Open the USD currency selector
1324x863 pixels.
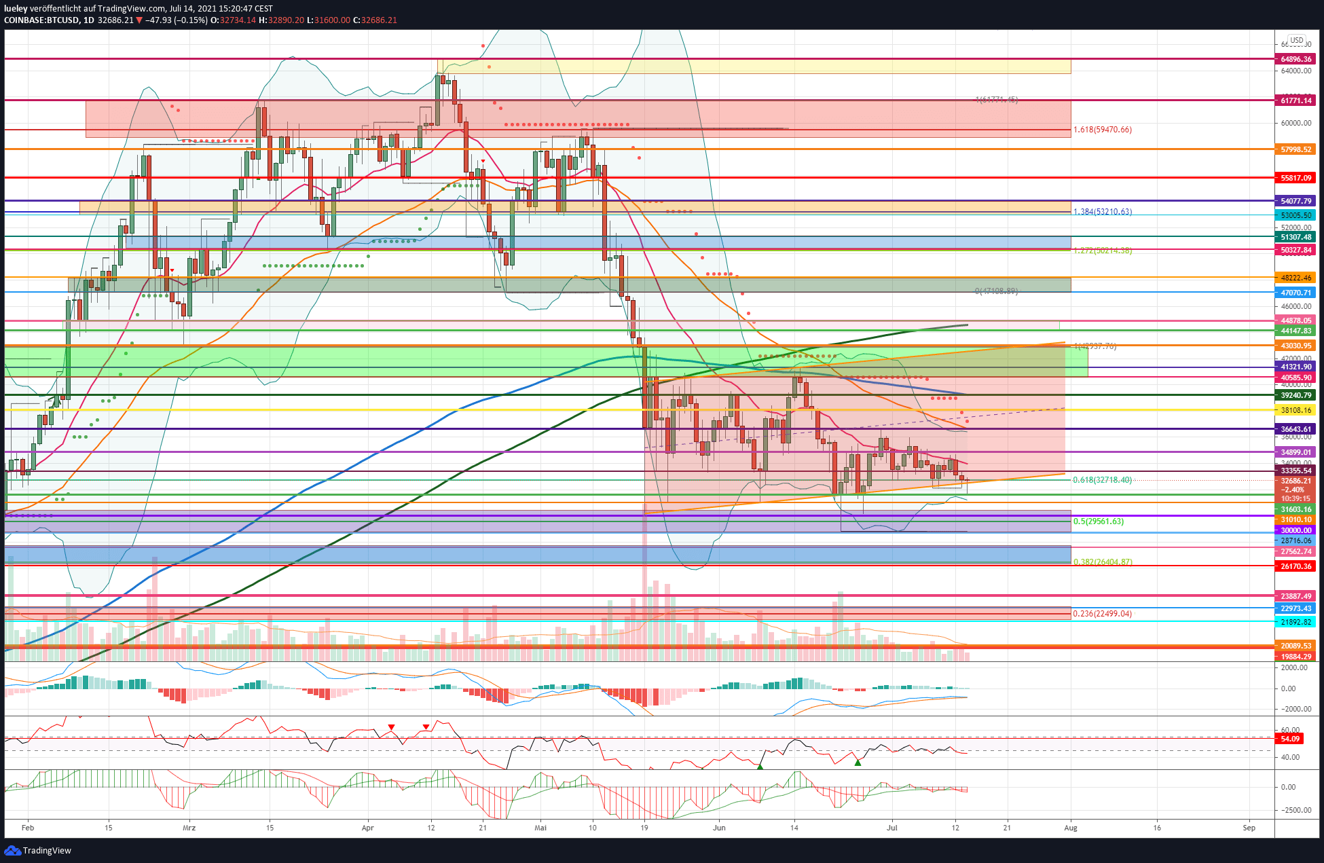1297,40
